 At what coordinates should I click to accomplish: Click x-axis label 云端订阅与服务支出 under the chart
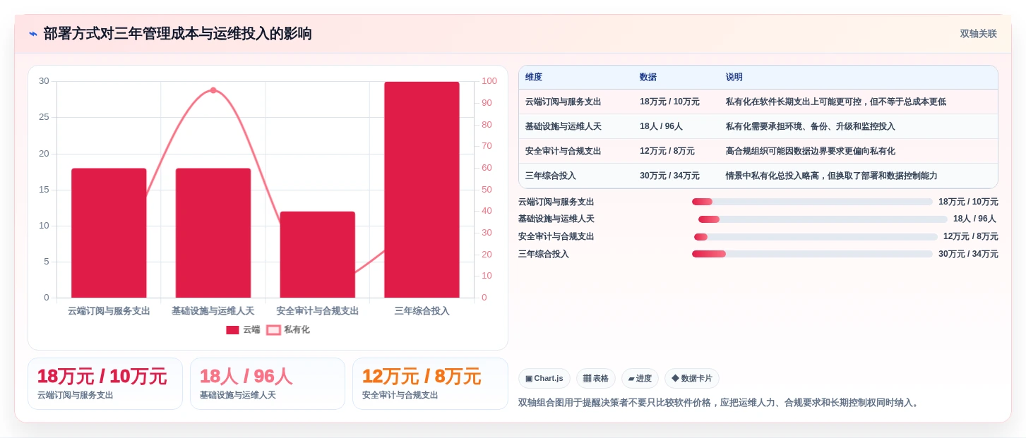point(109,311)
